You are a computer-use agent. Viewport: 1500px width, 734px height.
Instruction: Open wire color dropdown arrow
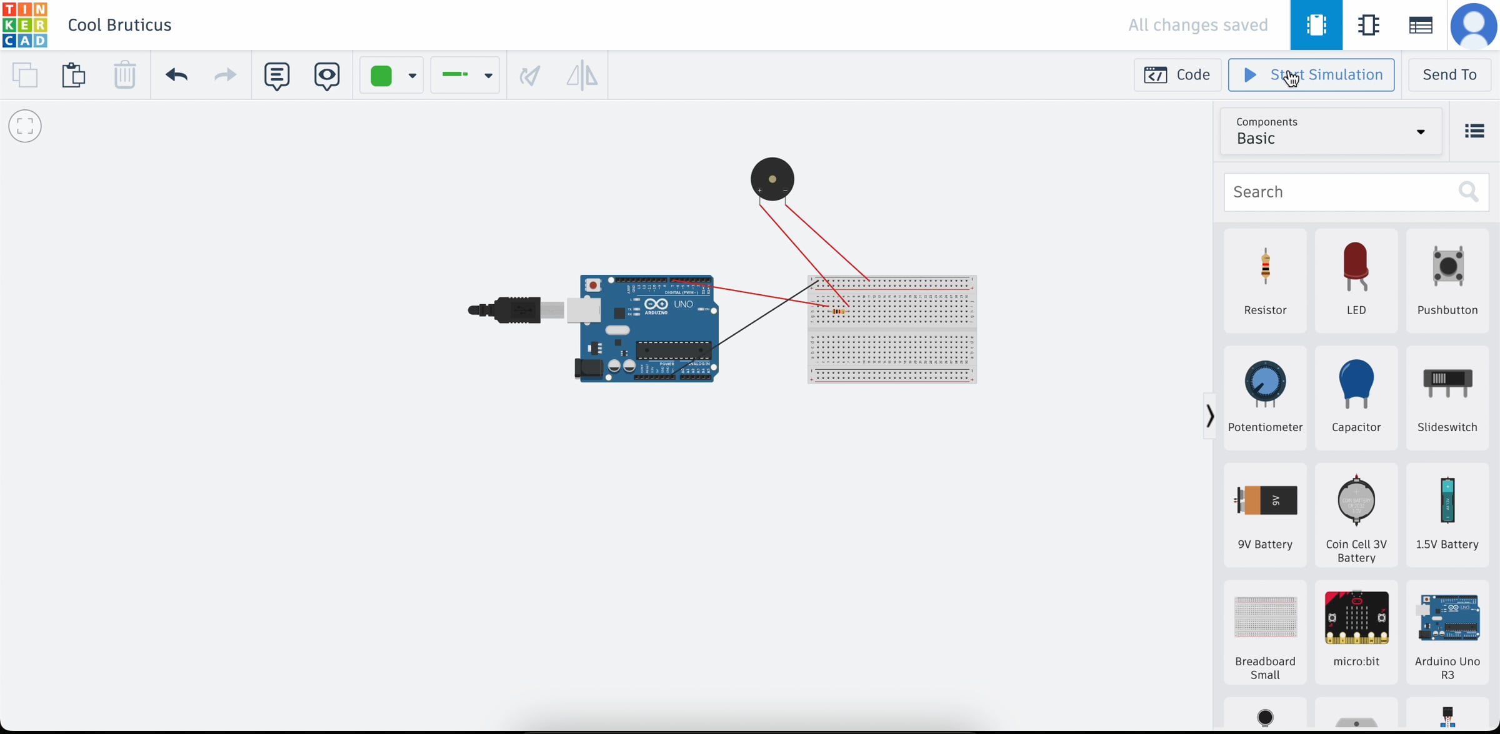[x=412, y=76]
